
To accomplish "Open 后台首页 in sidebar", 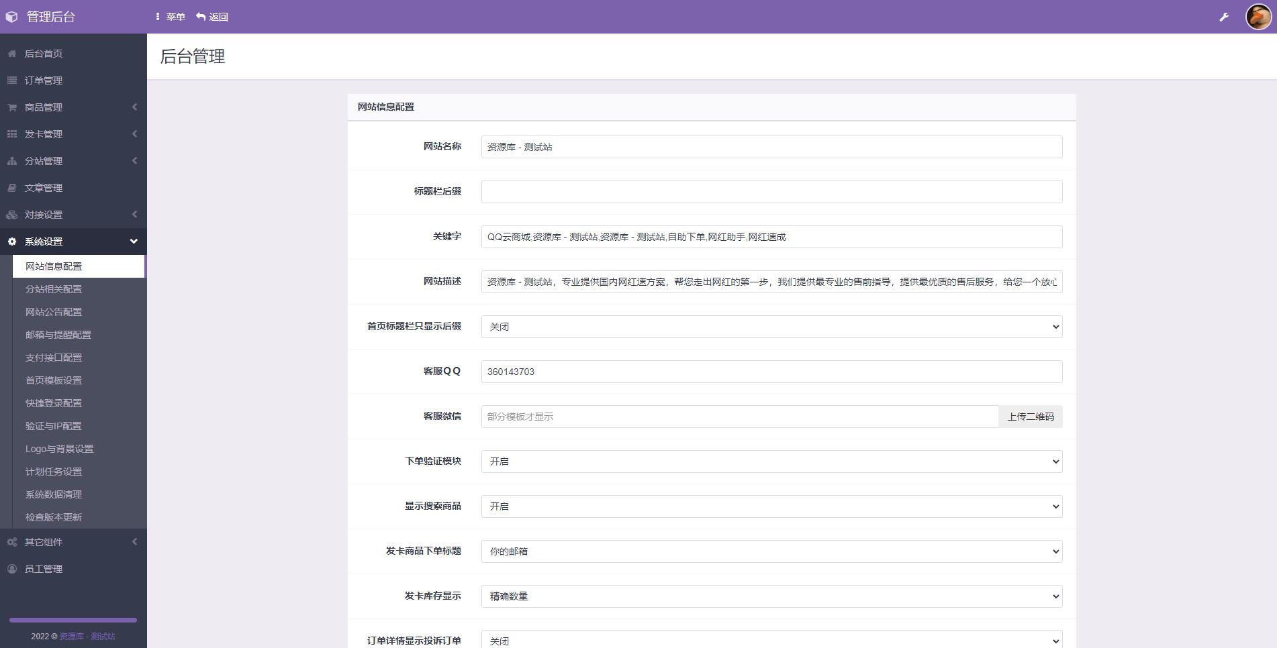I will tap(73, 54).
